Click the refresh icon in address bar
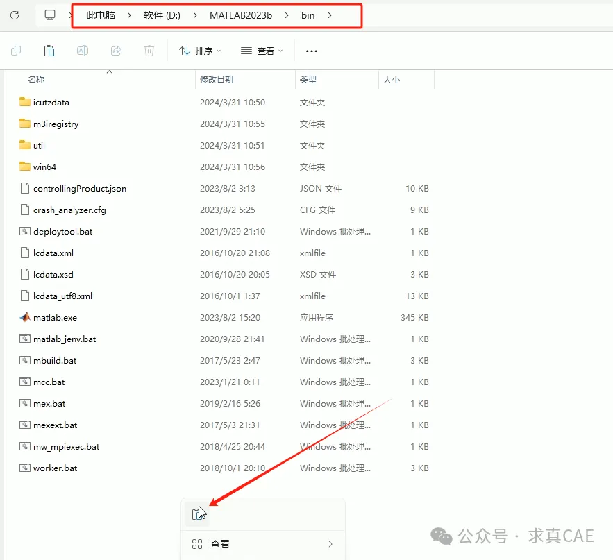The height and width of the screenshot is (560, 613). [15, 15]
